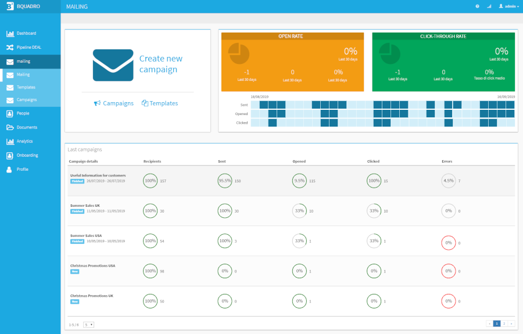
Task: Click the CLICK-THROUGH RATE panel header
Action: [443, 37]
